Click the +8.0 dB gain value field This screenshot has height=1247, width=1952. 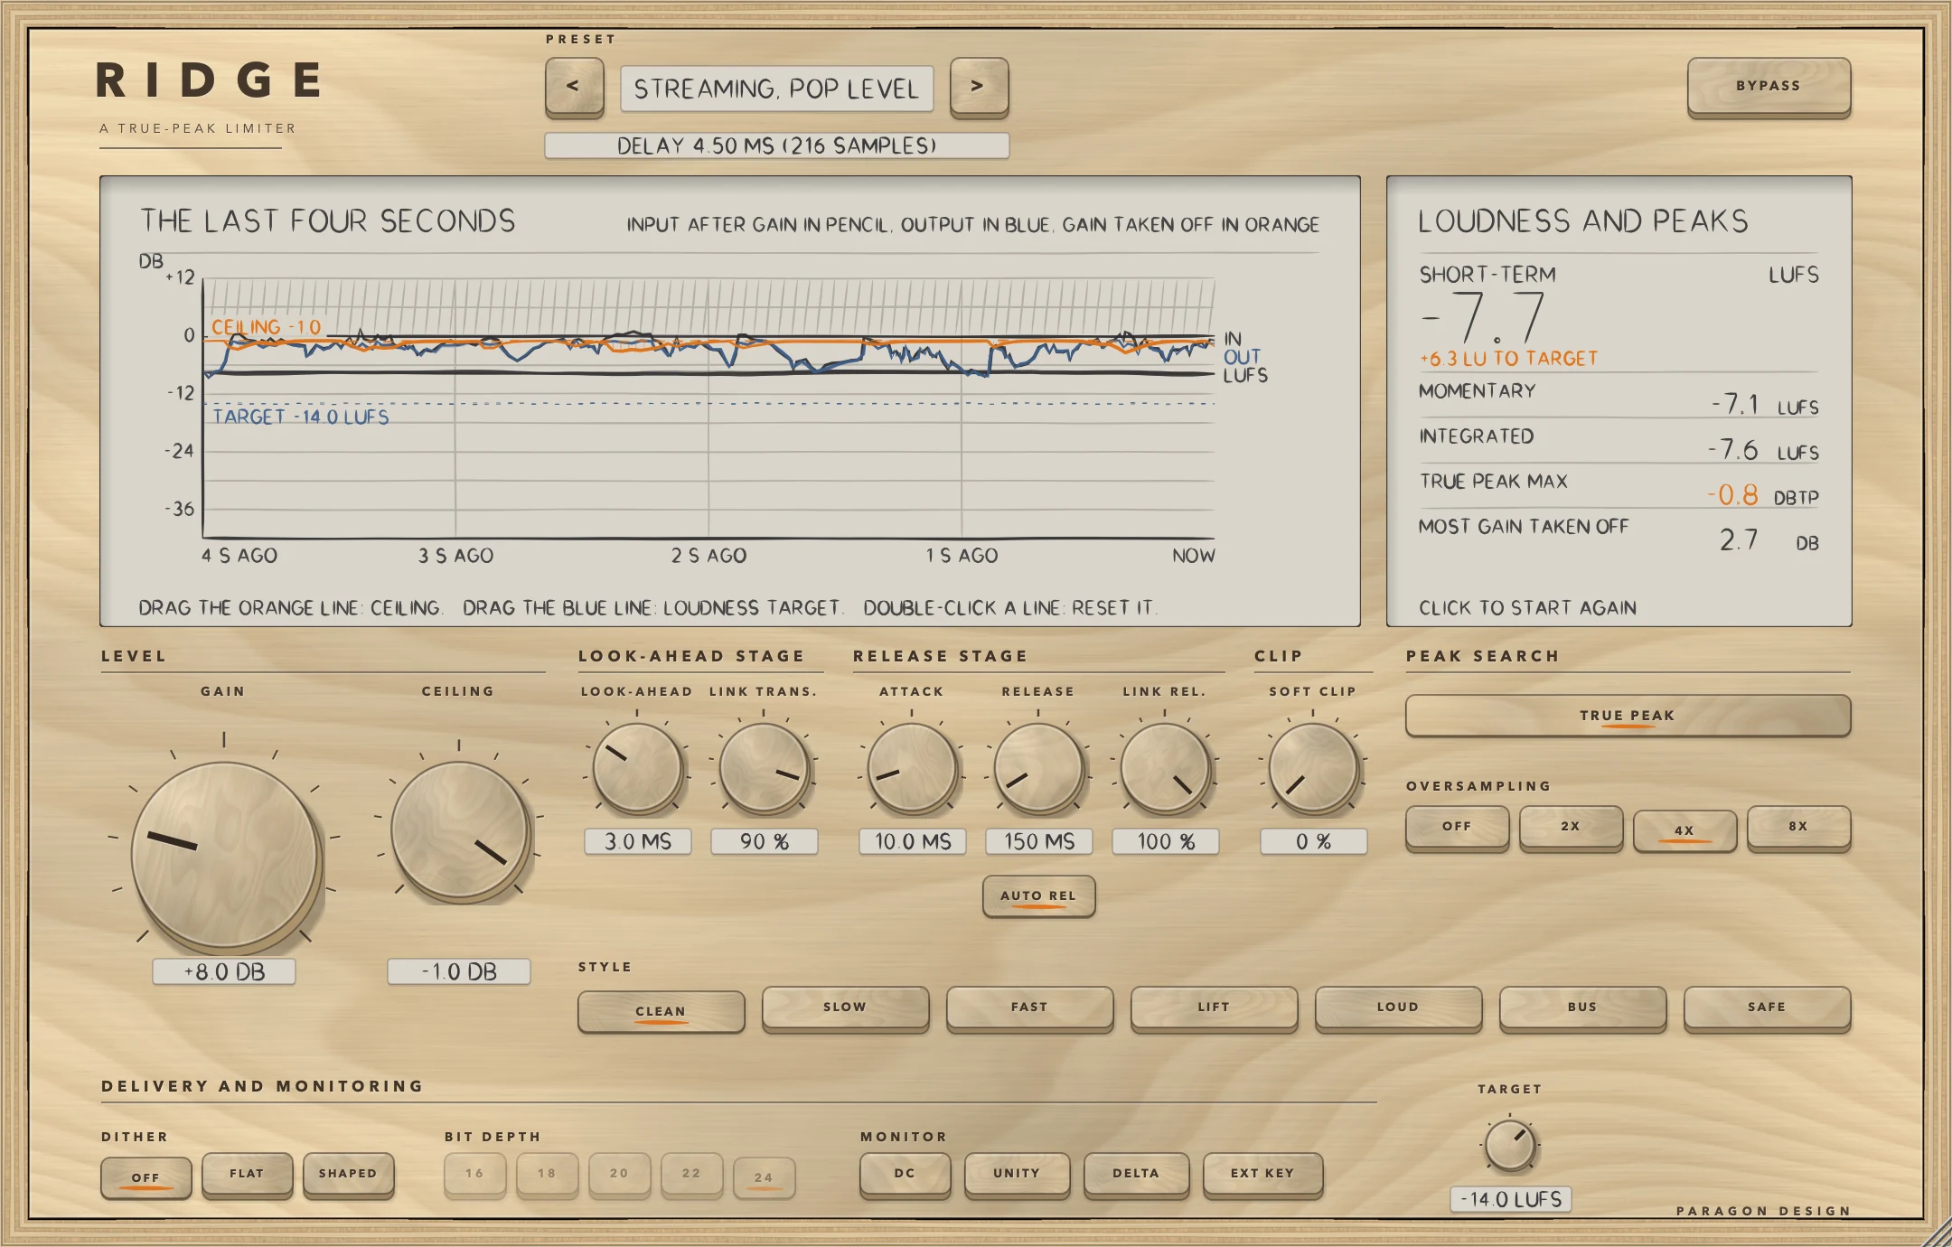[x=224, y=972]
